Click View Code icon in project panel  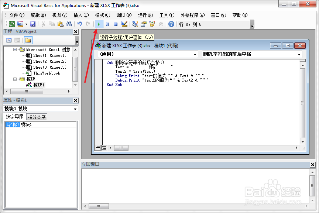point(9,40)
